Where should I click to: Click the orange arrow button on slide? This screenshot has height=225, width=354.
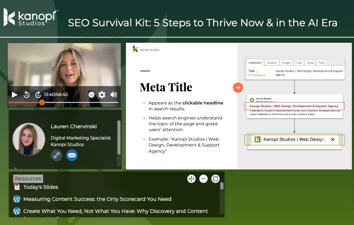tap(238, 88)
